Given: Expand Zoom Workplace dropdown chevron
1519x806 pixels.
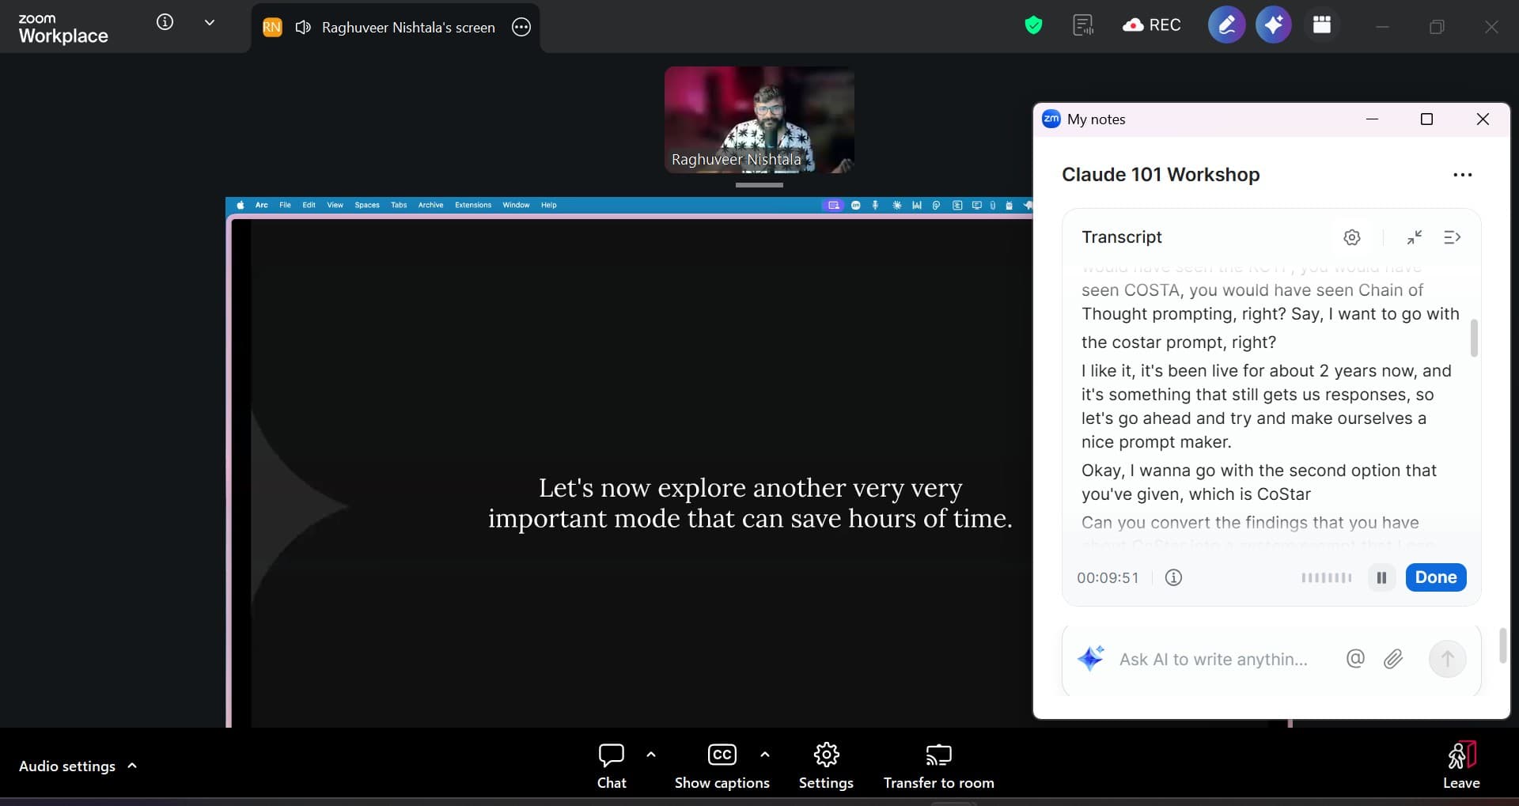Looking at the screenshot, I should [210, 23].
